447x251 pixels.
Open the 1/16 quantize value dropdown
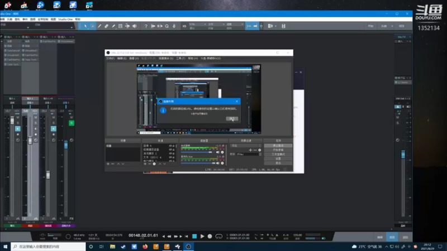pyautogui.click(x=198, y=25)
